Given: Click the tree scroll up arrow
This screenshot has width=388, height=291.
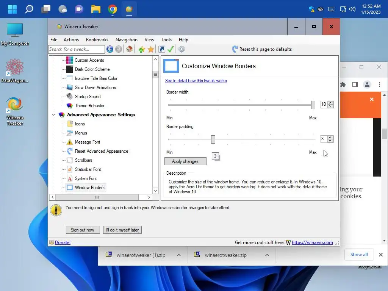Looking at the screenshot, I should click(155, 59).
